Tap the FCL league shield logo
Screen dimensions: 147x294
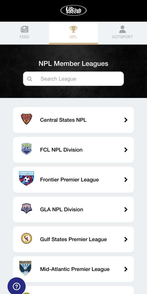[26, 149]
